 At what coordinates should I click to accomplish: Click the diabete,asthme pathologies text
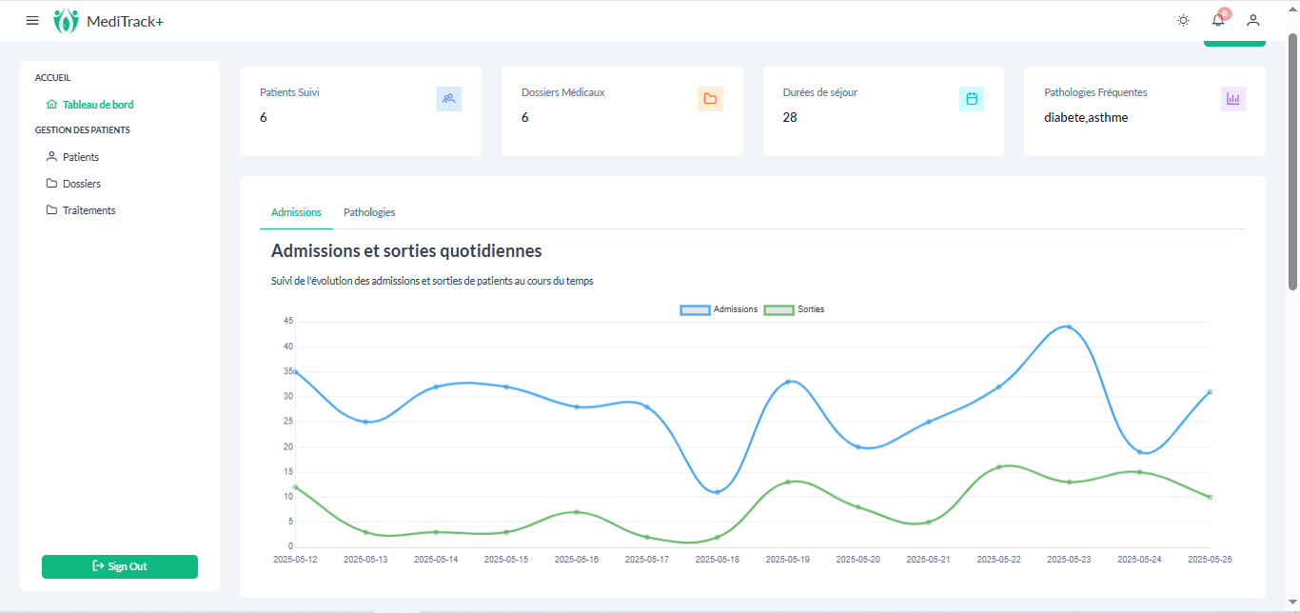(1086, 117)
